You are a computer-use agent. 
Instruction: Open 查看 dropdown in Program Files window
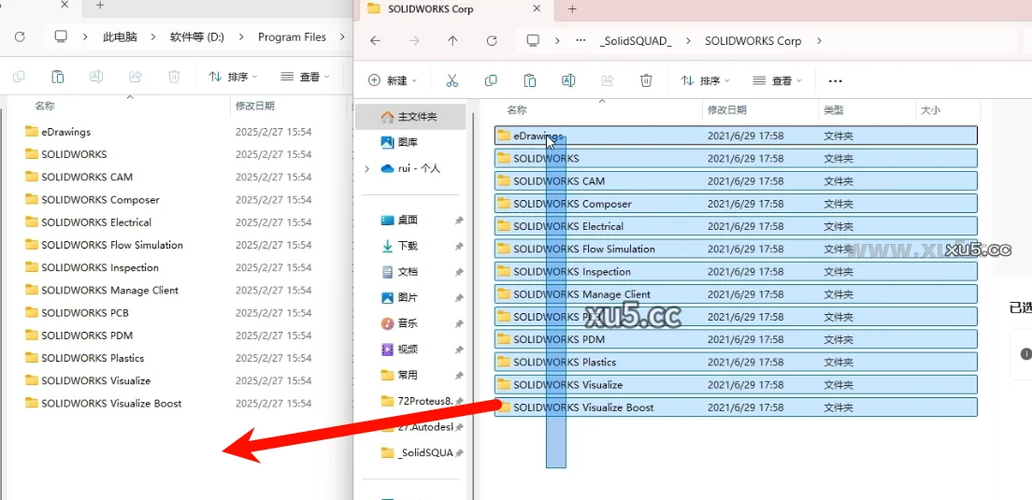(x=305, y=77)
